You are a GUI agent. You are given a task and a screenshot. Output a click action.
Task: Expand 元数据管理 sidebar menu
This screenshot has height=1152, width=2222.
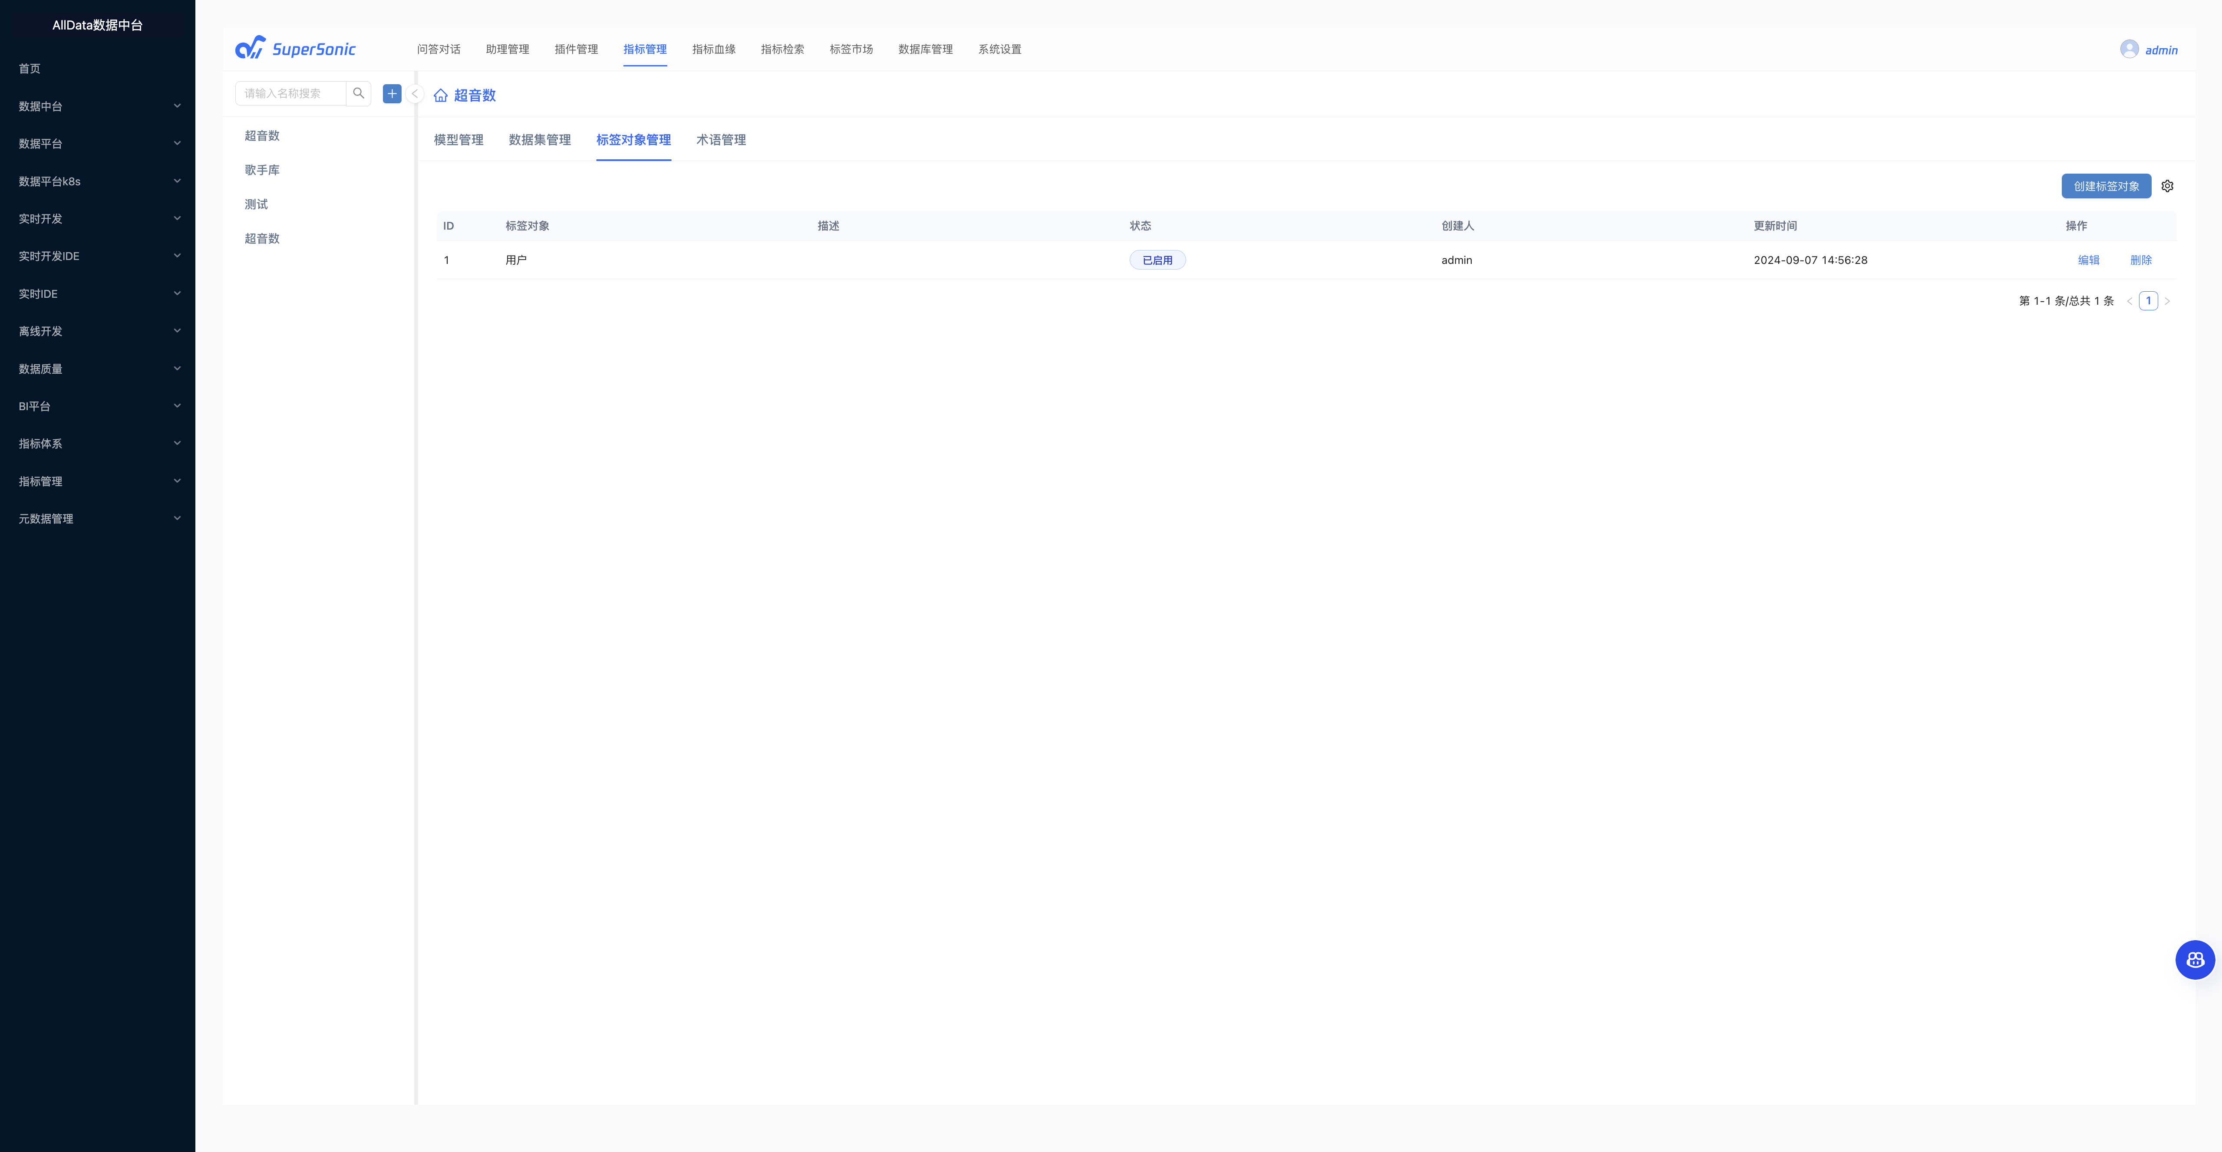point(98,518)
